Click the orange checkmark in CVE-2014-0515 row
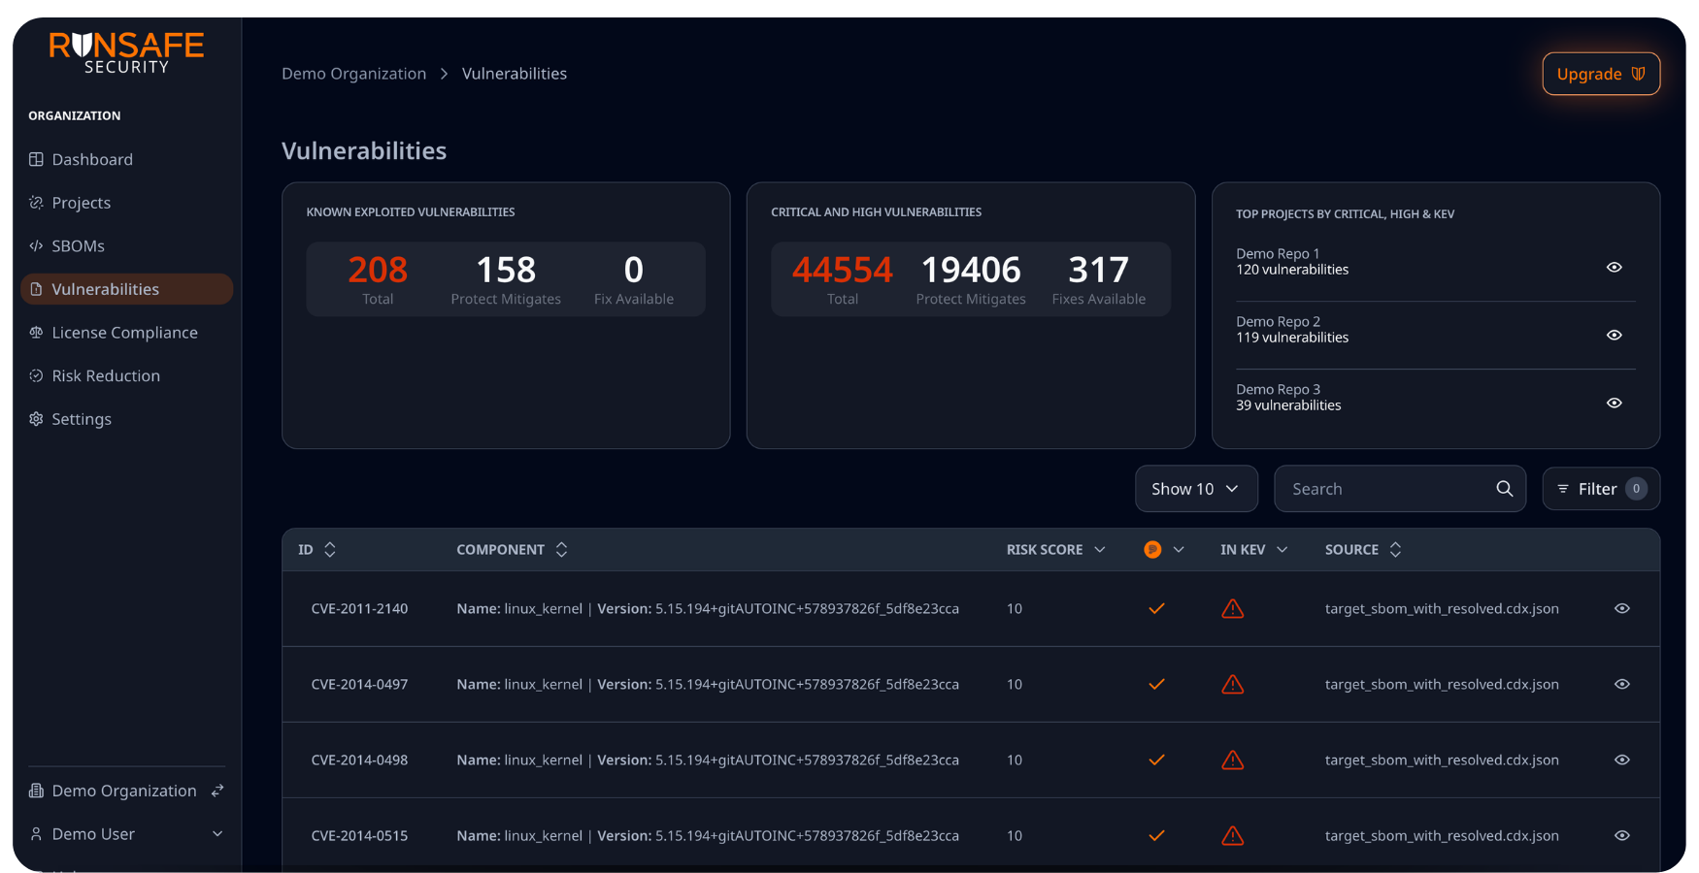 pyautogui.click(x=1156, y=835)
